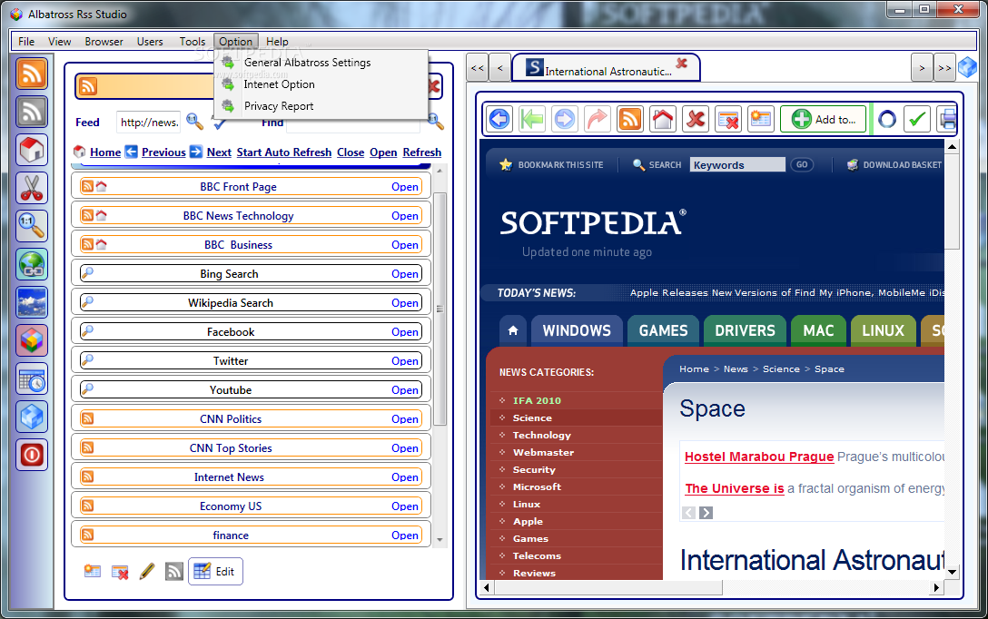Click the delete feed icon below list
The height and width of the screenshot is (619, 988).
coord(120,572)
